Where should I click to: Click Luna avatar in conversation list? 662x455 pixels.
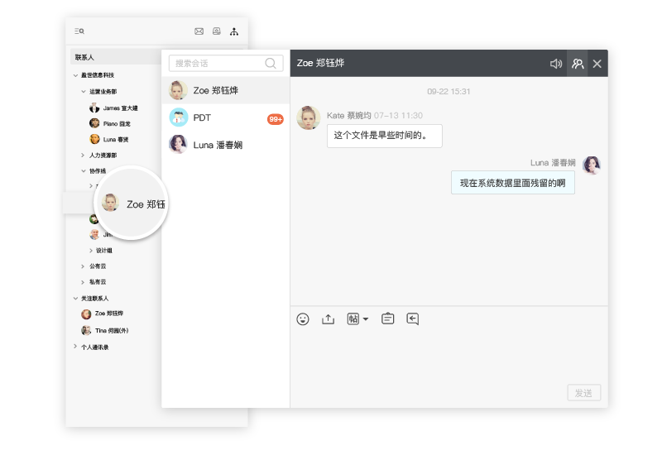178,144
